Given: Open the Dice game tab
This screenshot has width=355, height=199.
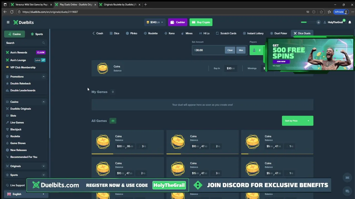Looking at the screenshot, I should coord(114,33).
